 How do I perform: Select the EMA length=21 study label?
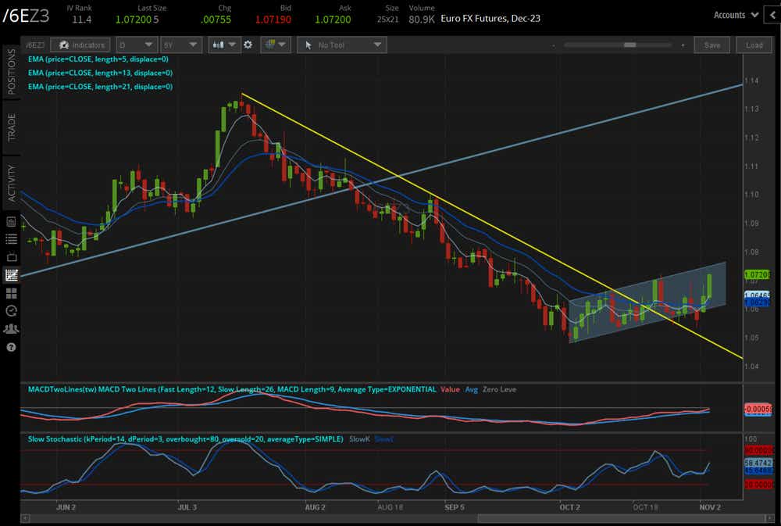coord(100,87)
